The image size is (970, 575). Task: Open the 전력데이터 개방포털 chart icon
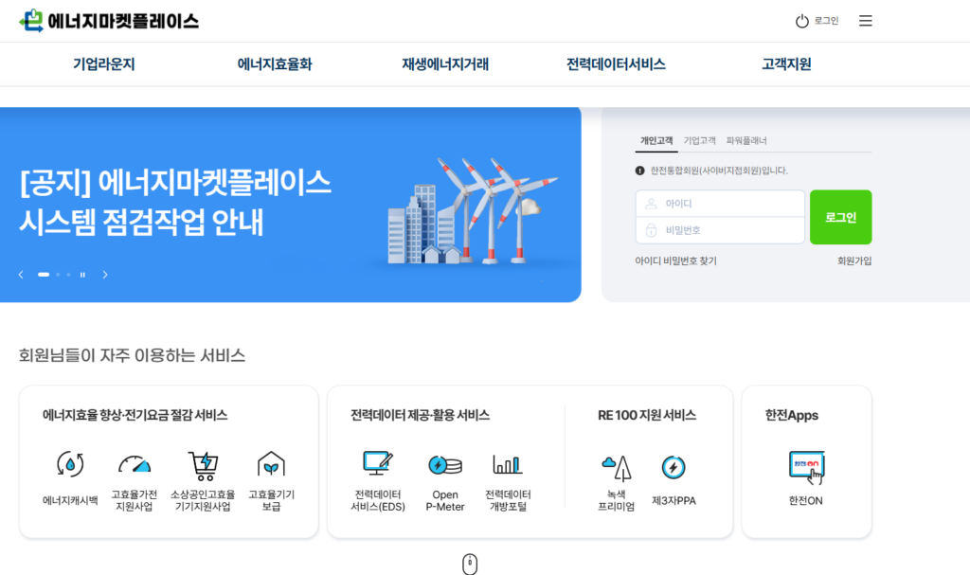[508, 464]
